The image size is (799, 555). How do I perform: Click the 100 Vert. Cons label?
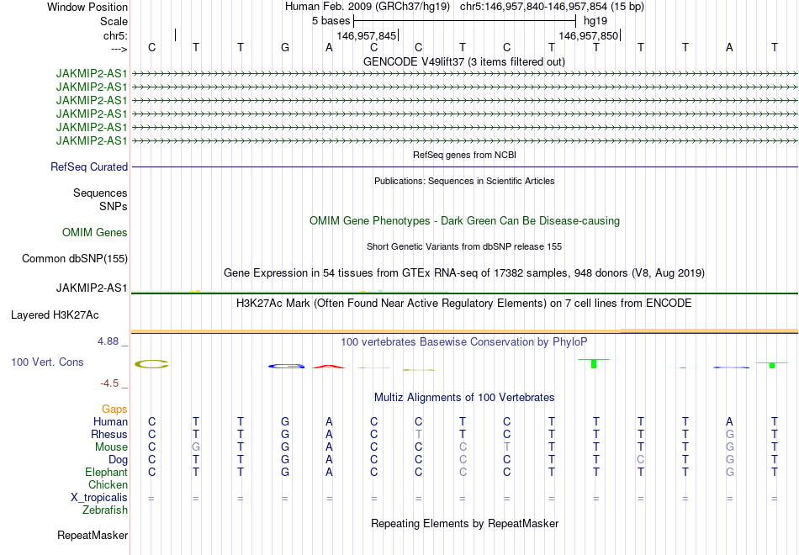click(47, 362)
